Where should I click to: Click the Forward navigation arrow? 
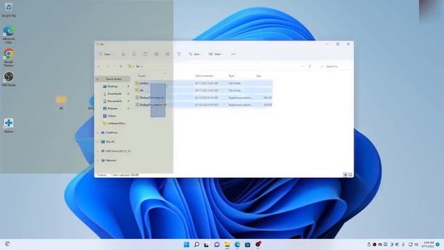pyautogui.click(x=108, y=67)
